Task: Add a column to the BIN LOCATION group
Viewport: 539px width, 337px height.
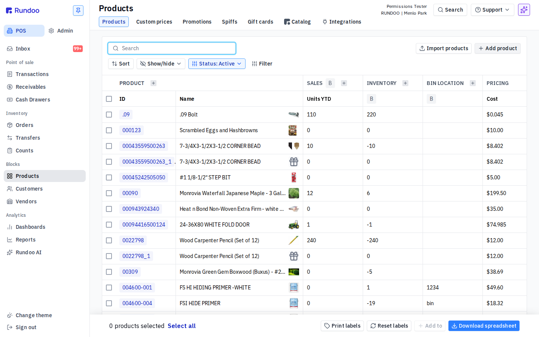Action: (x=473, y=83)
